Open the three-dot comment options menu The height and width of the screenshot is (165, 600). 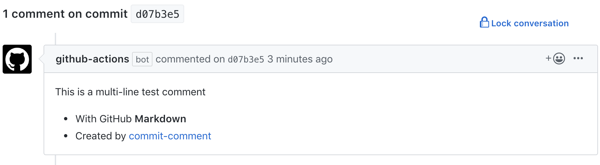click(x=578, y=59)
